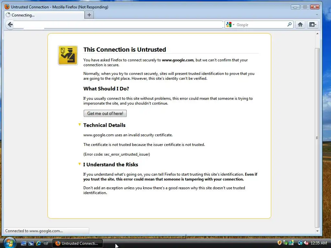Click the scrollbar down arrow

coord(317,231)
